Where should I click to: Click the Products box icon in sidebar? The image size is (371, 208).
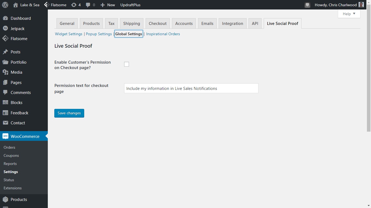5,199
